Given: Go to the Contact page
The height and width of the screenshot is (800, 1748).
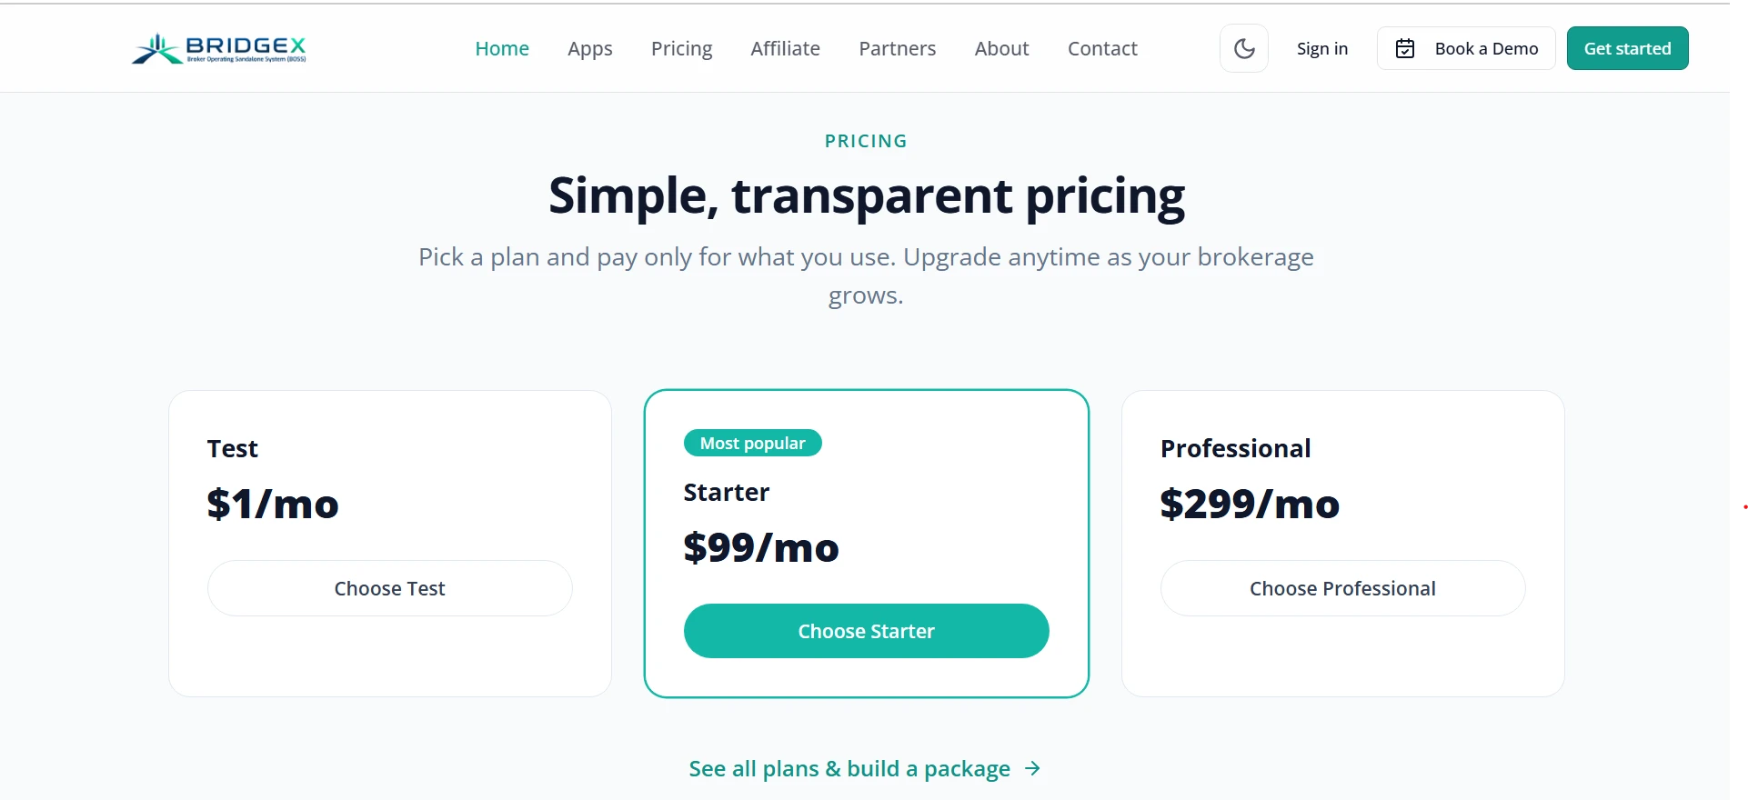Looking at the screenshot, I should [1102, 48].
